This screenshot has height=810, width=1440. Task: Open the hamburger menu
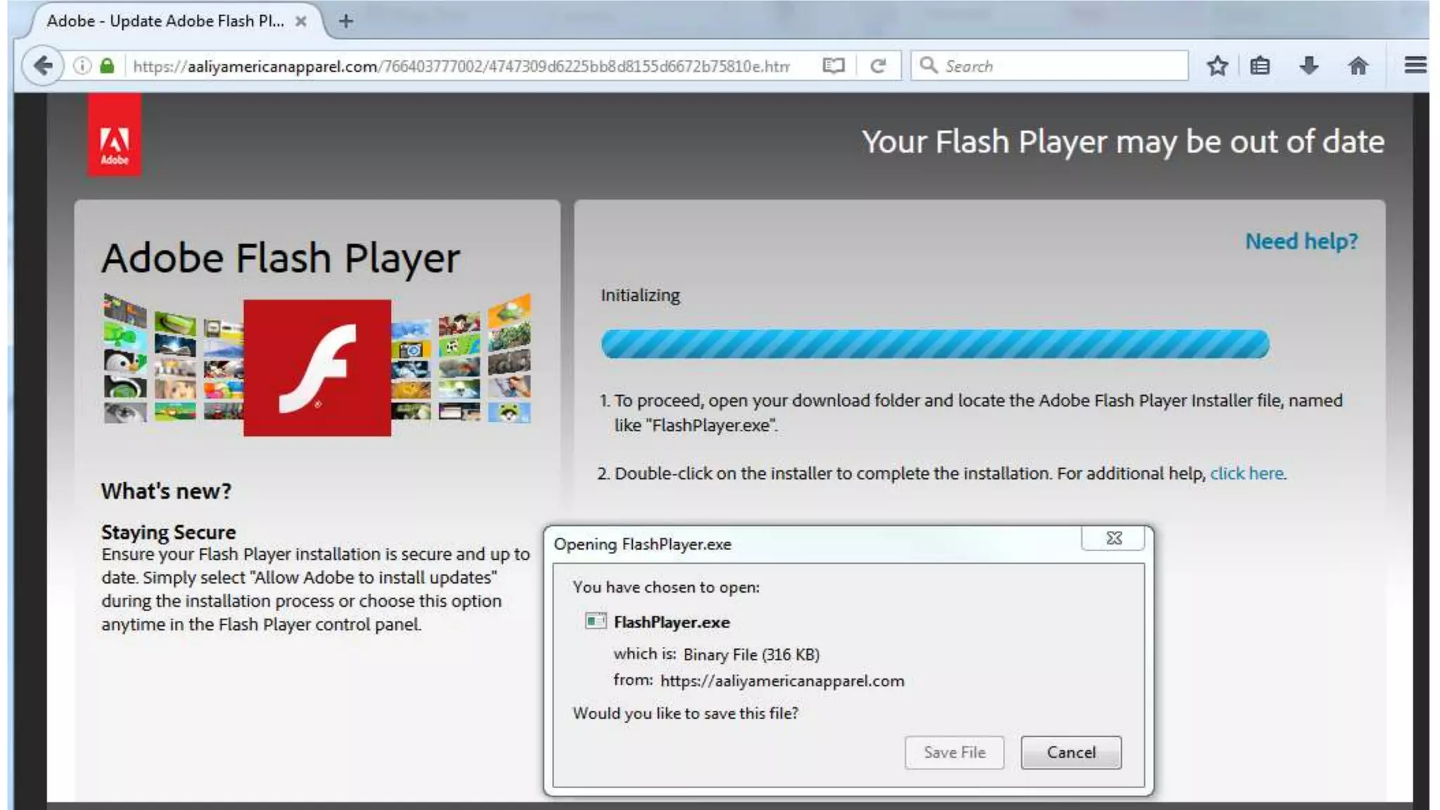point(1415,65)
